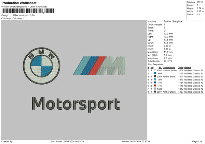Click 'Page 1 of 1' footer text
This screenshot has width=205, height=144.
tap(198, 141)
